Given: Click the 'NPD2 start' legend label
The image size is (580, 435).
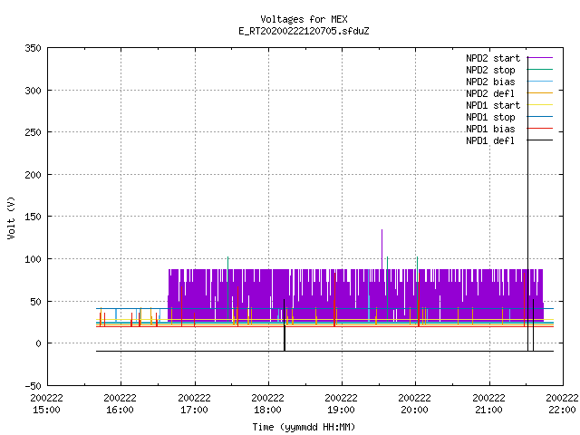Looking at the screenshot, I should (x=493, y=58).
